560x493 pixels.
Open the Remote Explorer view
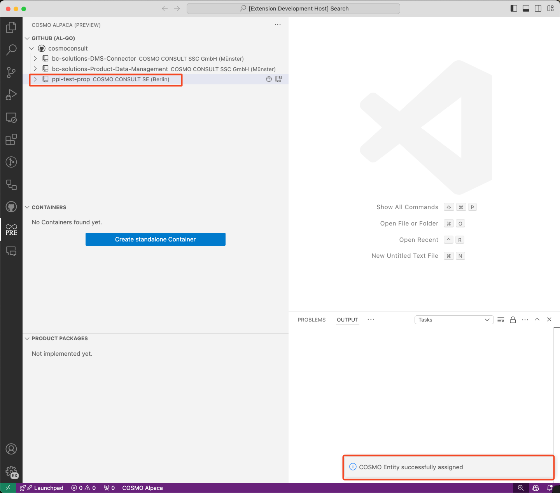point(11,117)
